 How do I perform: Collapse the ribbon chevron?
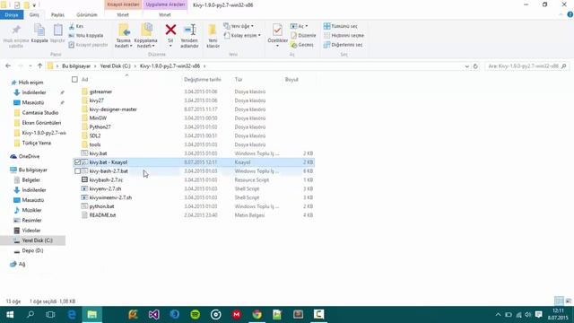(561, 14)
